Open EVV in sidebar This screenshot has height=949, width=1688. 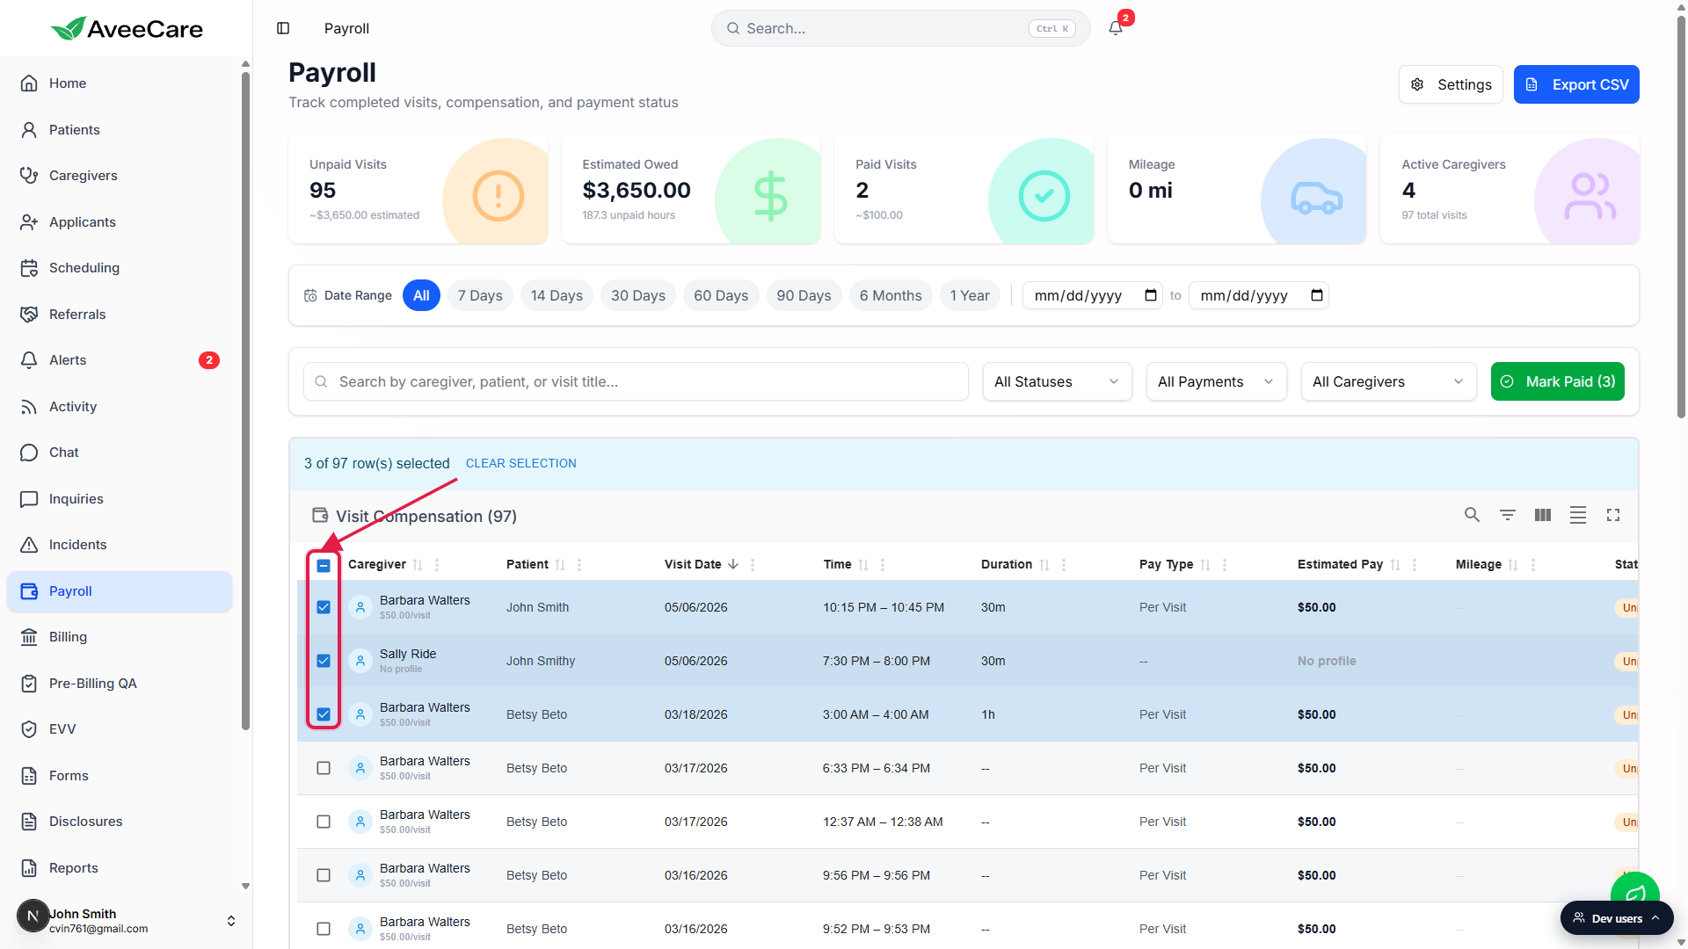coord(120,729)
